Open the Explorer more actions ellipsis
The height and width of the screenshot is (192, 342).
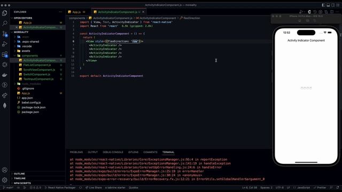[60, 12]
